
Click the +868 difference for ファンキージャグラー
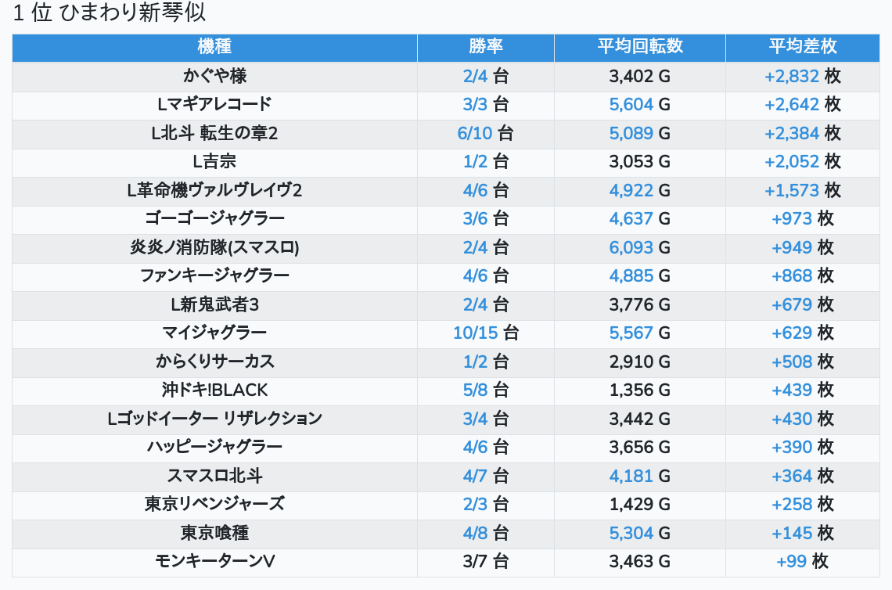point(791,276)
